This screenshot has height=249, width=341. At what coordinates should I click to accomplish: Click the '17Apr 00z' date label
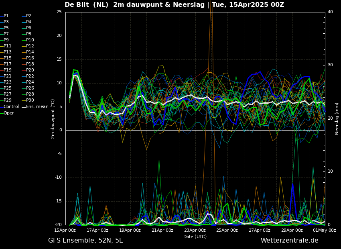tap(97, 230)
